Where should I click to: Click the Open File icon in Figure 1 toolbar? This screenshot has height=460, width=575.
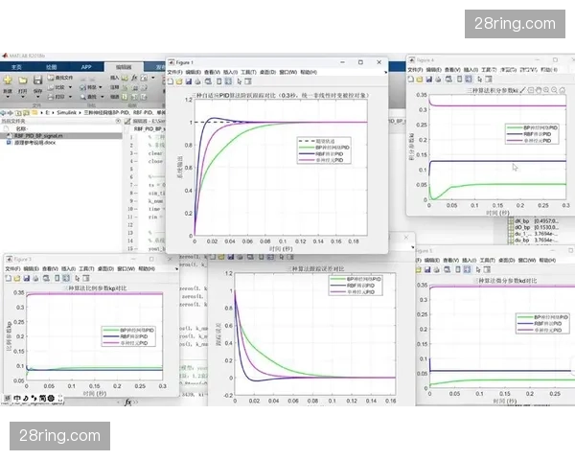178,81
